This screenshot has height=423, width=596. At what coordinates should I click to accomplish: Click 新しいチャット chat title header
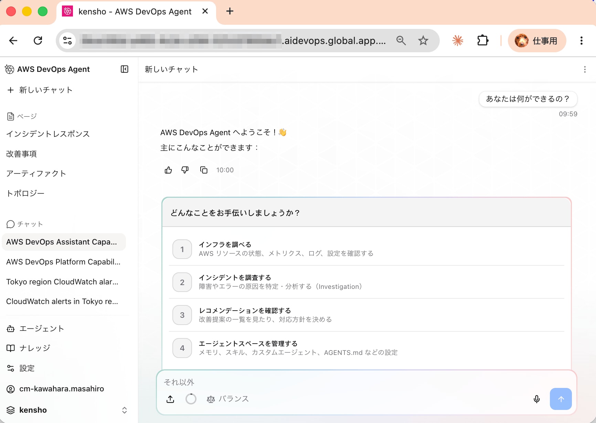coord(171,69)
